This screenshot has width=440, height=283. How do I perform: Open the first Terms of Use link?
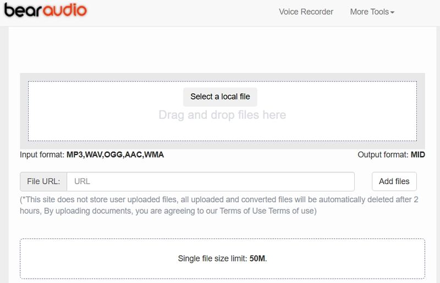(x=243, y=210)
